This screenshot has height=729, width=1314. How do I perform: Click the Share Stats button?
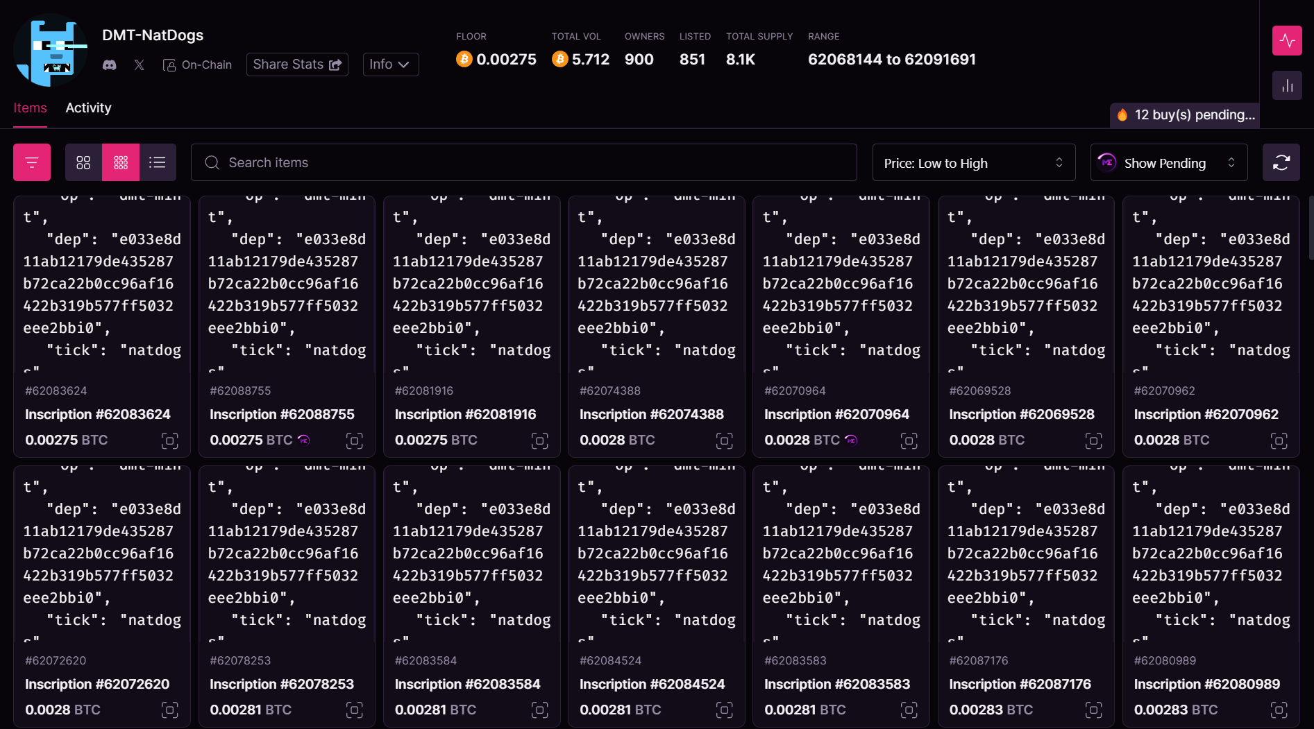297,65
